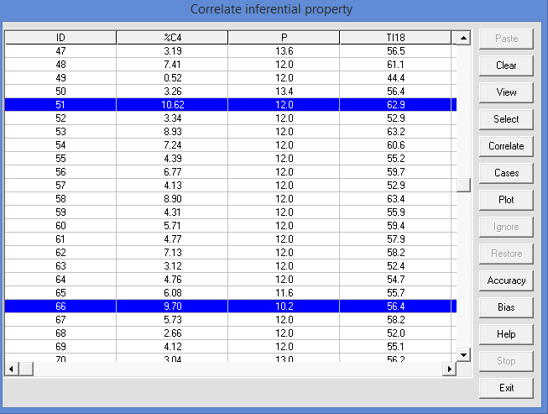This screenshot has width=548, height=414.
Task: Click the ID column header
Action: [x=60, y=38]
